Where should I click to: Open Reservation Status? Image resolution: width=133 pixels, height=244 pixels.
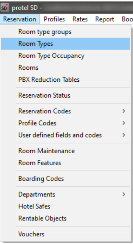pos(65,95)
